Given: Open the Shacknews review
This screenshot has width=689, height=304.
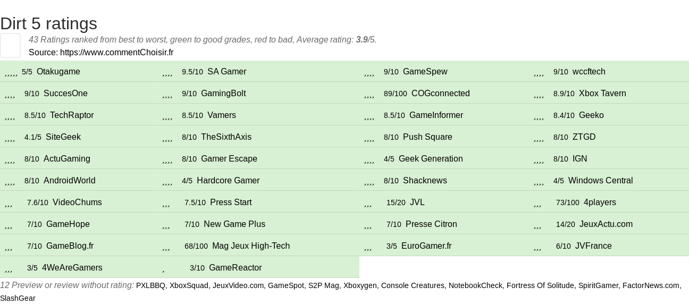Looking at the screenshot, I should [425, 181].
